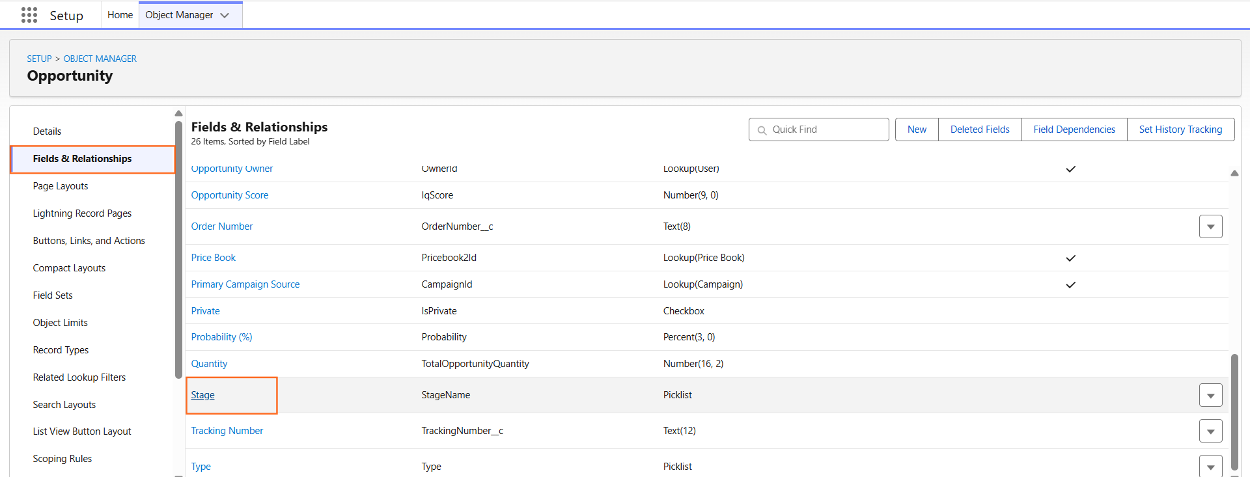The width and height of the screenshot is (1250, 477).
Task: Open the Type field link
Action: tap(201, 467)
